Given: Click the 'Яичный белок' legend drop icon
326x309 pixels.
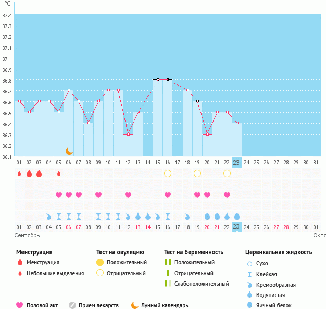Looking at the screenshot, I should [x=251, y=305].
